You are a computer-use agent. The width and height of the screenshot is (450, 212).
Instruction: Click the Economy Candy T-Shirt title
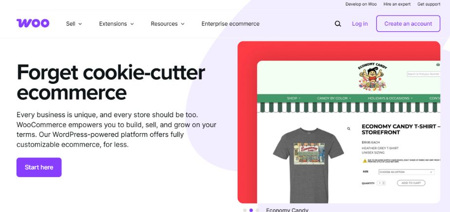(x=401, y=129)
